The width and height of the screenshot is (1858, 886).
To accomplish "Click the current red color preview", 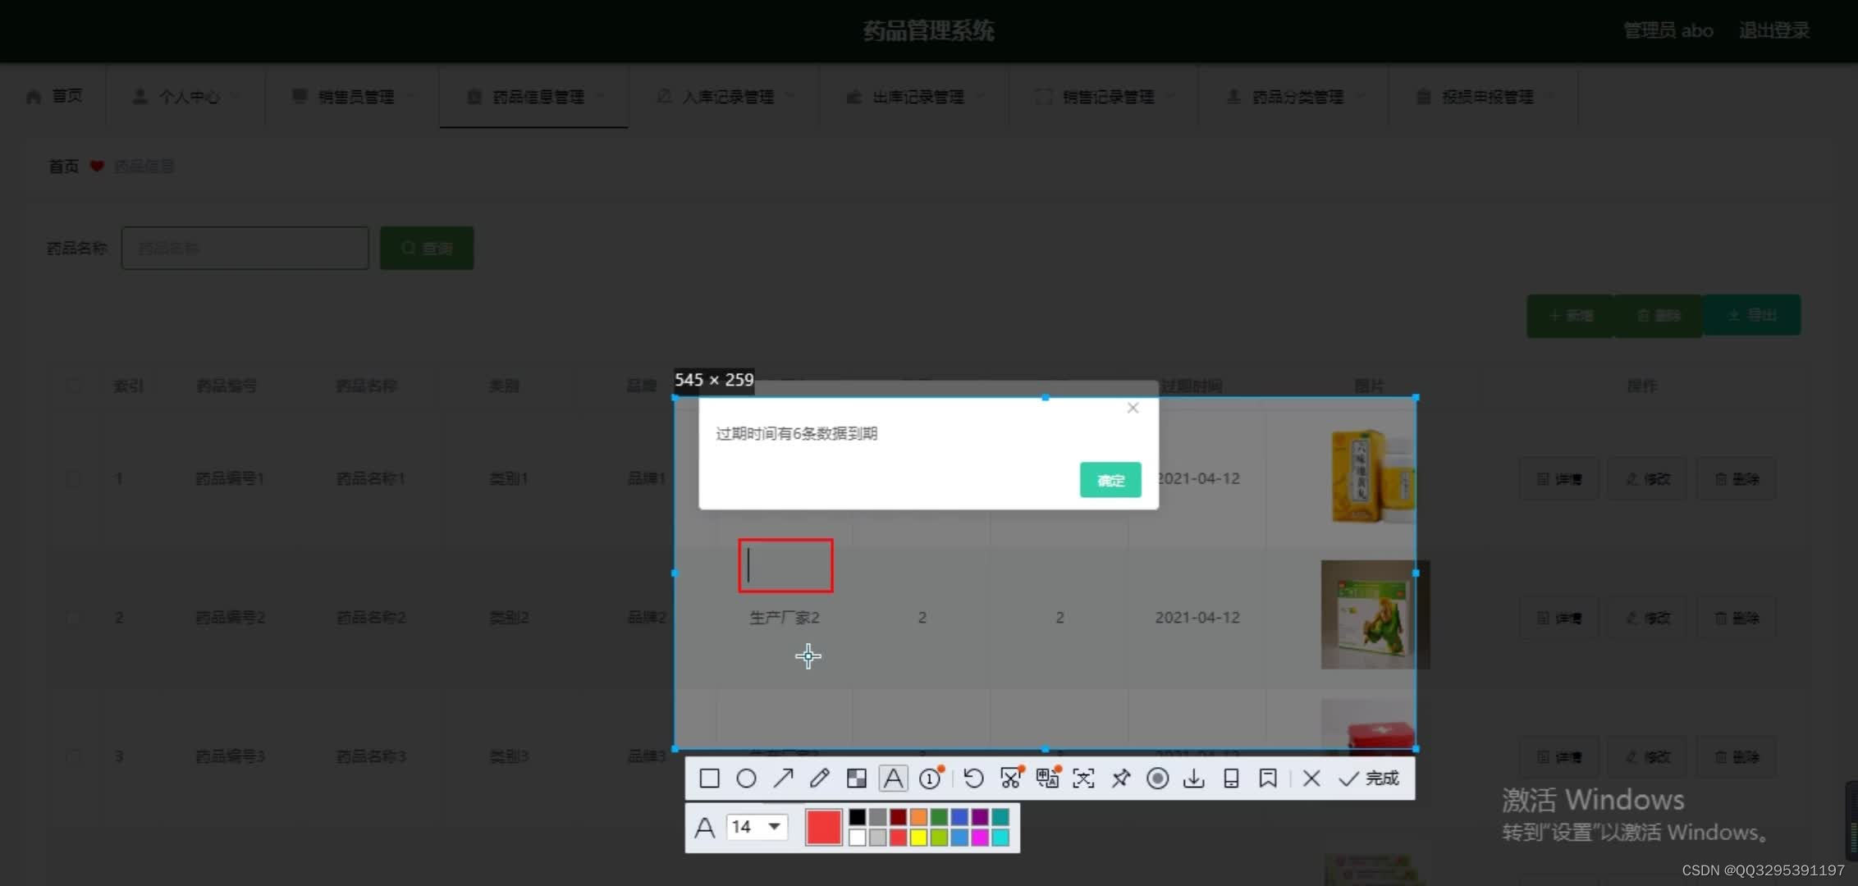I will [823, 827].
